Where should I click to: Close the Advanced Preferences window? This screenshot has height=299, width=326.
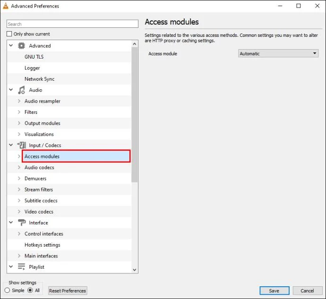click(x=317, y=6)
